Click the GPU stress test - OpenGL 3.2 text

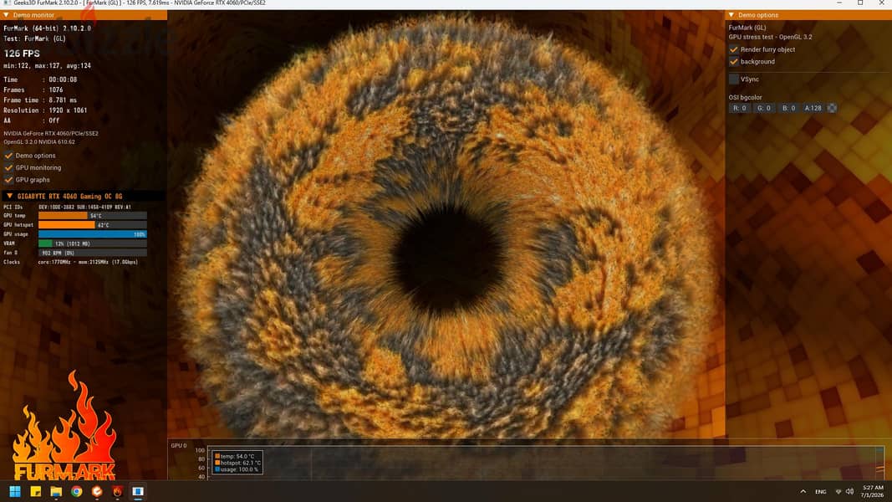pyautogui.click(x=770, y=37)
